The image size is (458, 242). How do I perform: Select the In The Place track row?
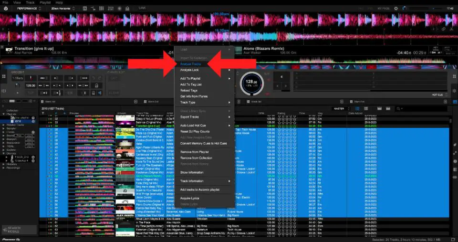244,222
